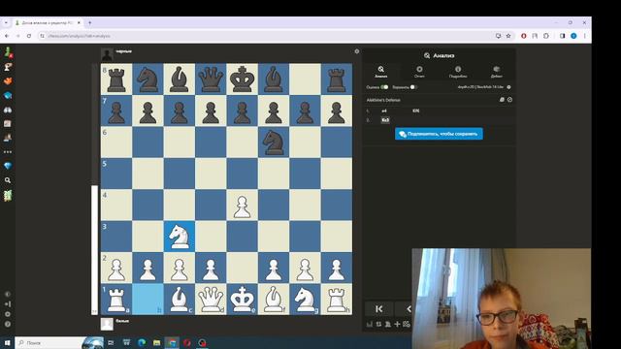Viewport: 621px width, 349px height.
Task: Click the board setup icon under the move controls
Action: (x=407, y=324)
